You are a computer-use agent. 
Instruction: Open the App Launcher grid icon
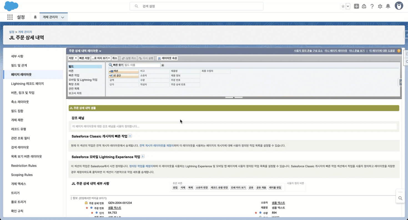(10, 17)
